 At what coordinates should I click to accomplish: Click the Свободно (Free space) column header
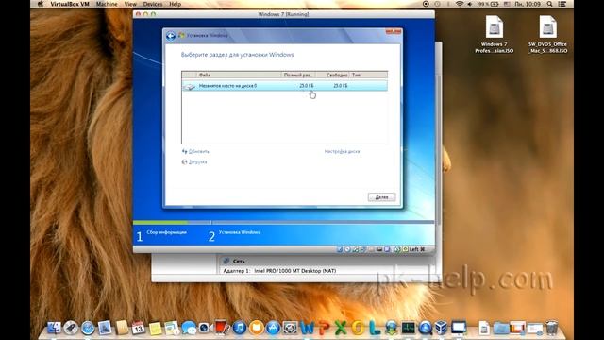333,75
